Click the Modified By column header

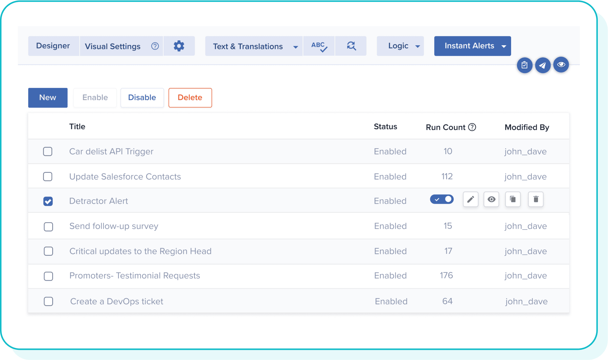coord(527,127)
